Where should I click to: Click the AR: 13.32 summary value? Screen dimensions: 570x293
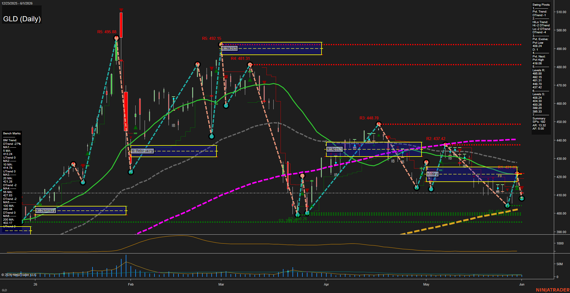pos(539,125)
